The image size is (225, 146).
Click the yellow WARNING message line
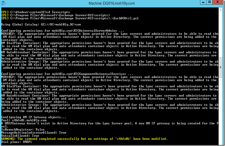84,139
